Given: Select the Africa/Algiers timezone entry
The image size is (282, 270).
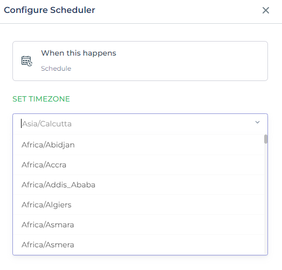Looking at the screenshot, I should click(x=139, y=205).
